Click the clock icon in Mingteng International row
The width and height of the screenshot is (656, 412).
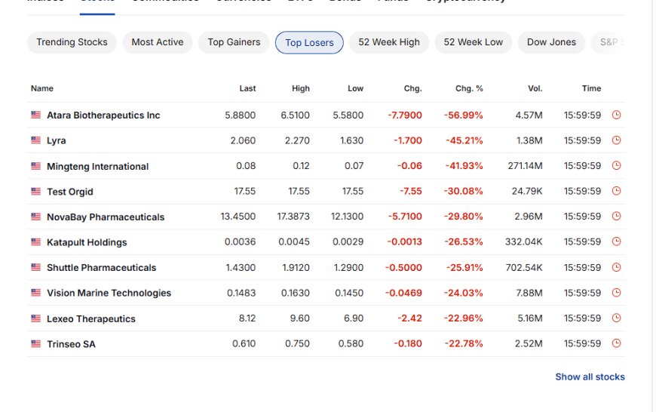(x=616, y=165)
